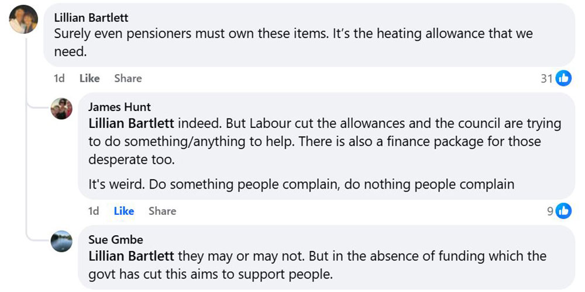Open James Hunt's profile name link
This screenshot has width=585, height=292.
click(119, 107)
